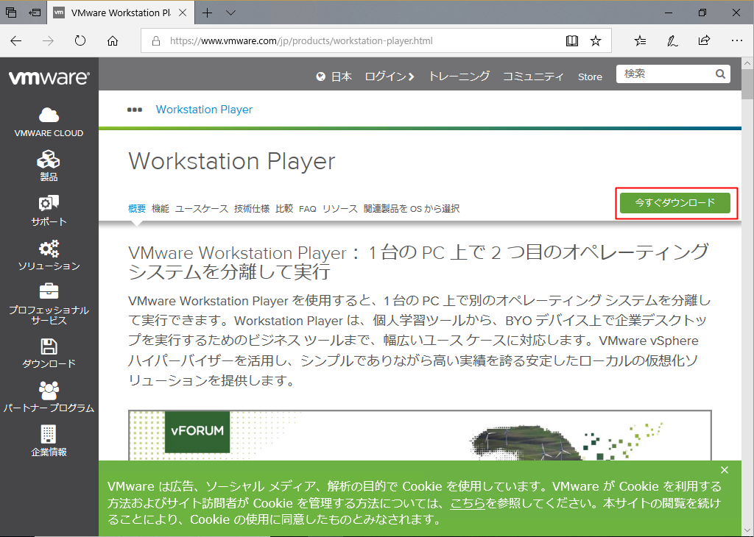The image size is (754, 537).
Task: Open the 企業情報 building icon
Action: click(x=49, y=434)
